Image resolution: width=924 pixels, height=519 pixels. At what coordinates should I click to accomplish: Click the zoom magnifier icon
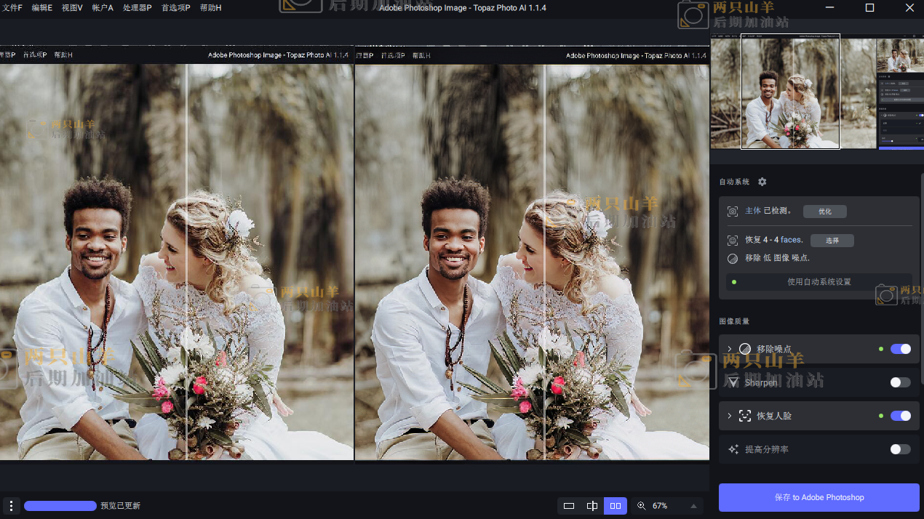[641, 506]
